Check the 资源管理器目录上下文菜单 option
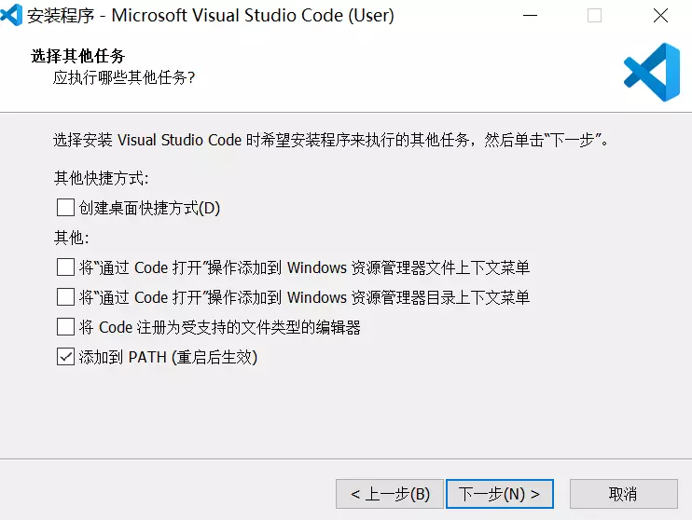 pyautogui.click(x=65, y=297)
